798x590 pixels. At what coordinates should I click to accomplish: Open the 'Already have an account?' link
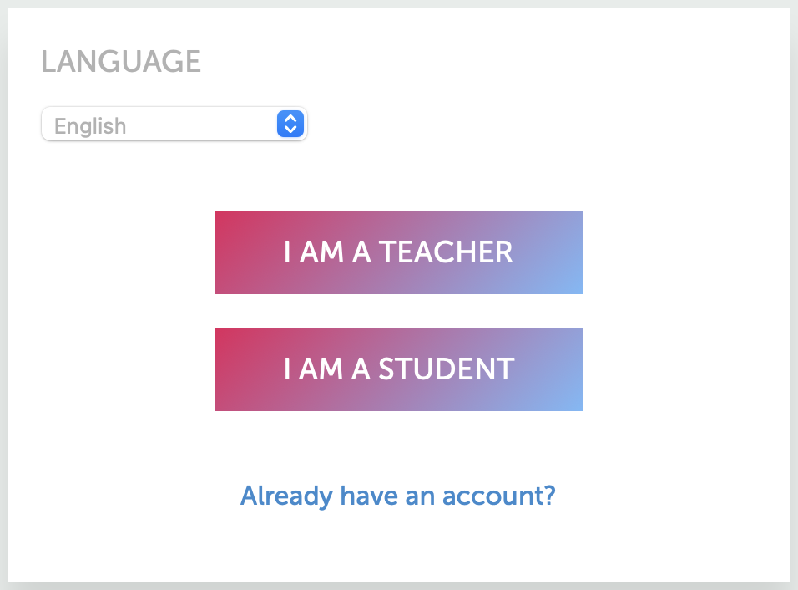397,496
